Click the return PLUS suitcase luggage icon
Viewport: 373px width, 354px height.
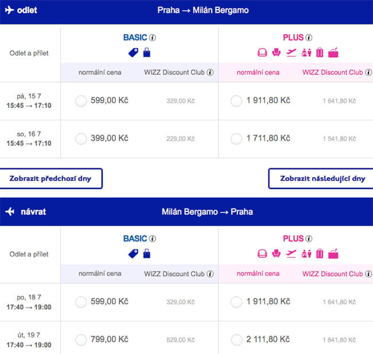[320, 254]
